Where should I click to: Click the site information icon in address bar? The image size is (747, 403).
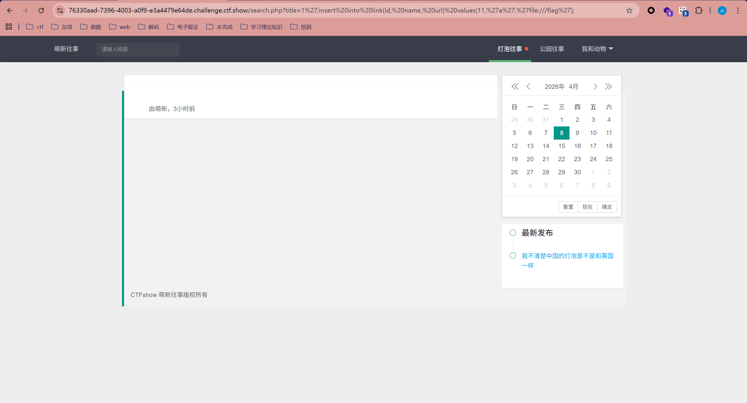click(x=60, y=11)
